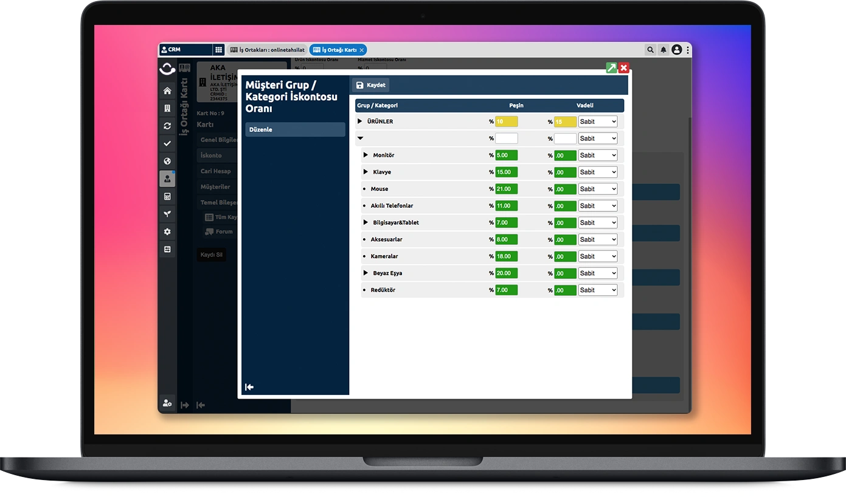The width and height of the screenshot is (846, 497).
Task: Select the Düzenle menu item
Action: (295, 129)
